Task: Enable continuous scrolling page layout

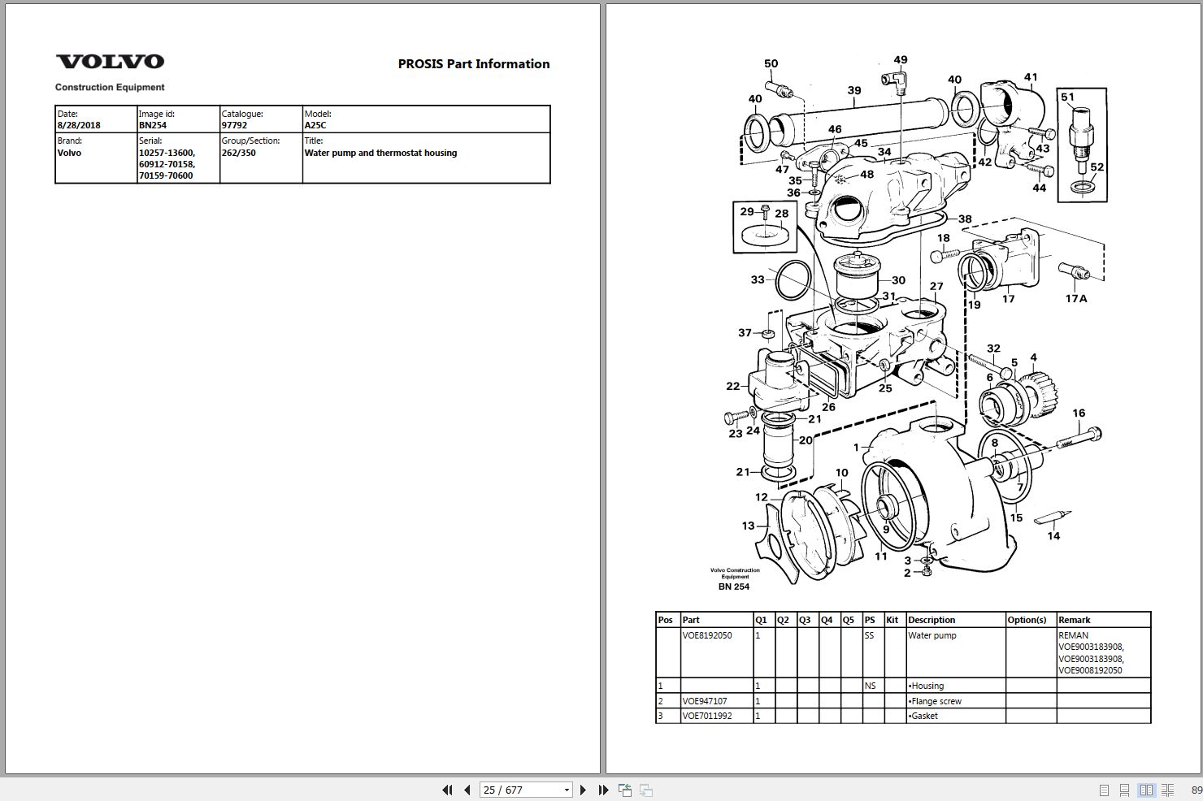Action: click(x=1124, y=789)
